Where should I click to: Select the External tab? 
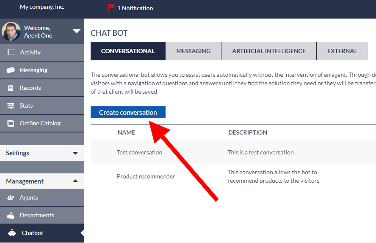[342, 51]
